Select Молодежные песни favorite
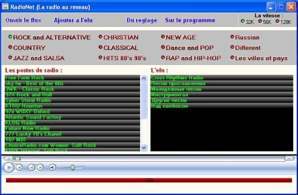The height and width of the screenshot is (195, 298). click(222, 89)
